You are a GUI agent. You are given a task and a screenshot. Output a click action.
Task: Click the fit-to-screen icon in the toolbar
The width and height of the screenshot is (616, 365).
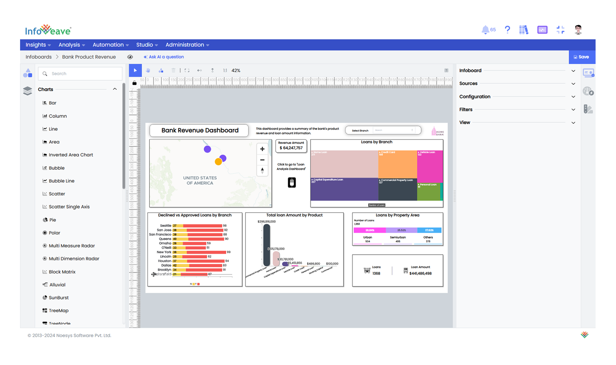pyautogui.click(x=187, y=70)
